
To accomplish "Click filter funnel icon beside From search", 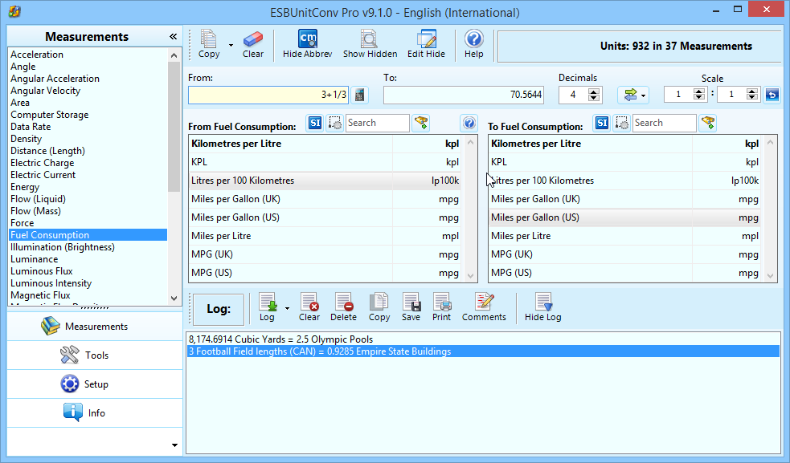I will tap(420, 123).
